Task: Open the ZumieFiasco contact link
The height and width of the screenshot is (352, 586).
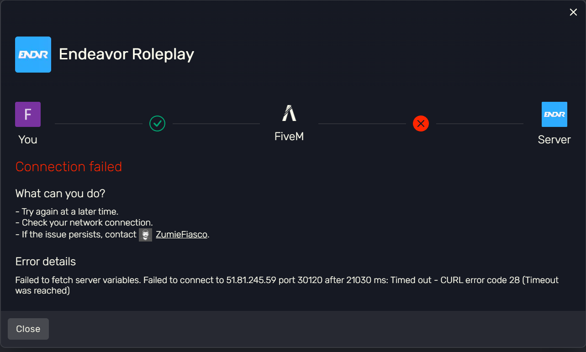Action: (182, 235)
